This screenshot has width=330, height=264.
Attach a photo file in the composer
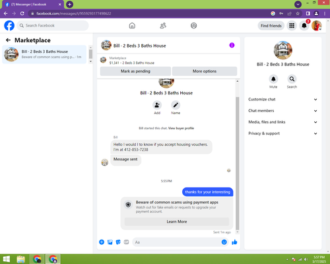(x=110, y=242)
